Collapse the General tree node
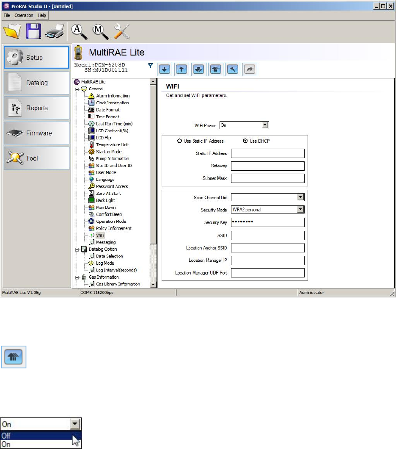The width and height of the screenshot is (396, 449). 77,89
